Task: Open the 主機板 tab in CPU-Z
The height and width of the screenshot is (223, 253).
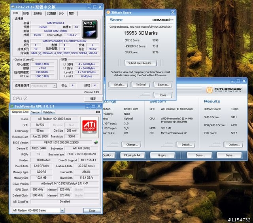Action: pyautogui.click(x=38, y=13)
